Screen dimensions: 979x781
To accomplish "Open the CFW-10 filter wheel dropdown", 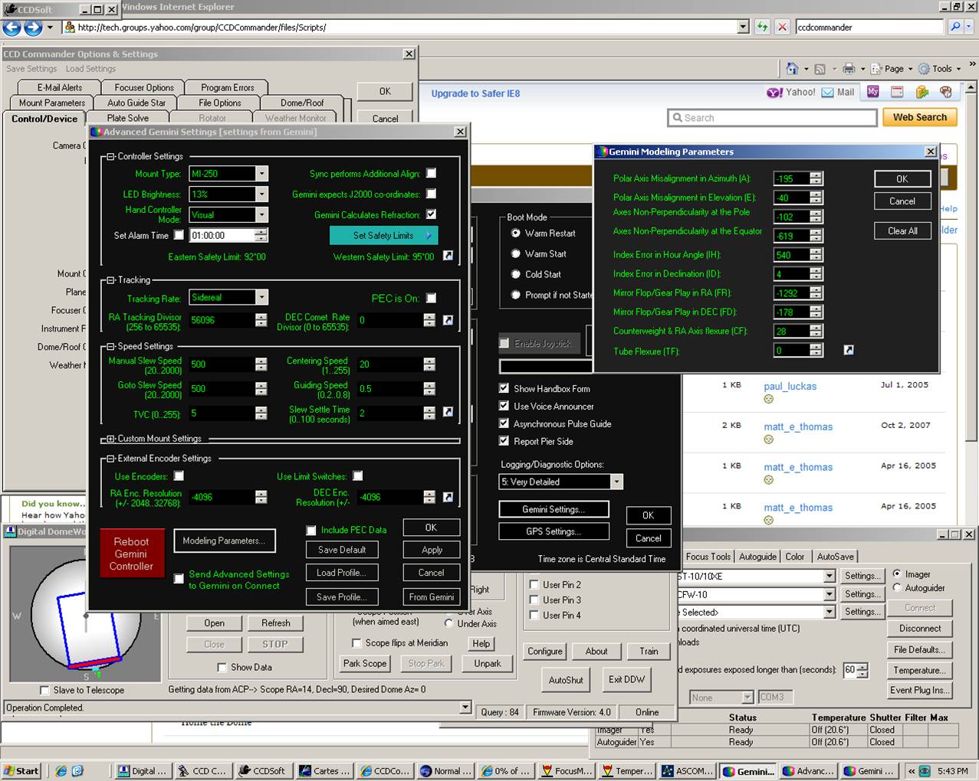I will [x=829, y=594].
